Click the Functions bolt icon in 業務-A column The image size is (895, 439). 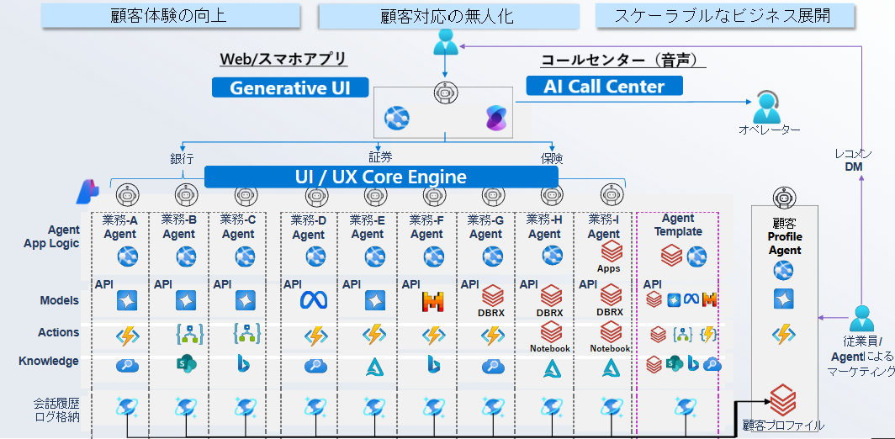[127, 336]
